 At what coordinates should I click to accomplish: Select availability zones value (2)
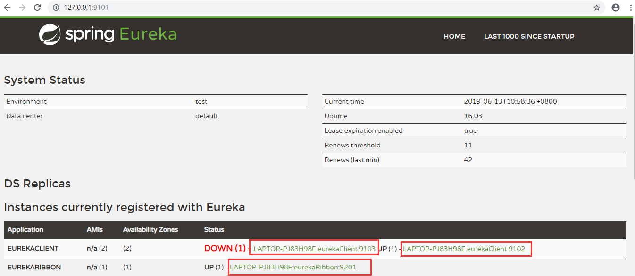coord(127,248)
